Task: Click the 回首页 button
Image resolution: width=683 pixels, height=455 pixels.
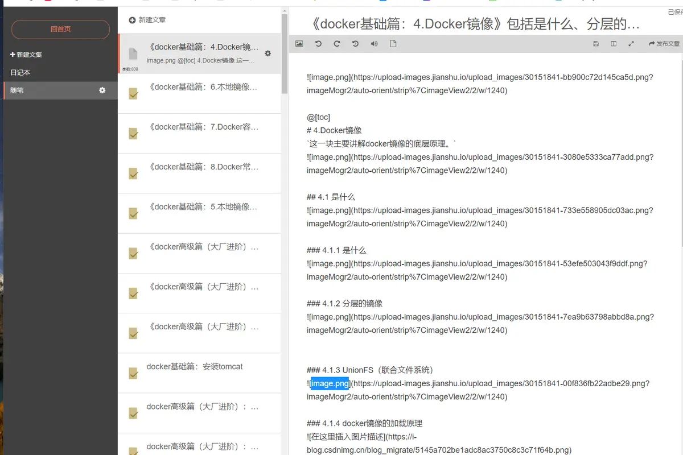Action: [60, 29]
